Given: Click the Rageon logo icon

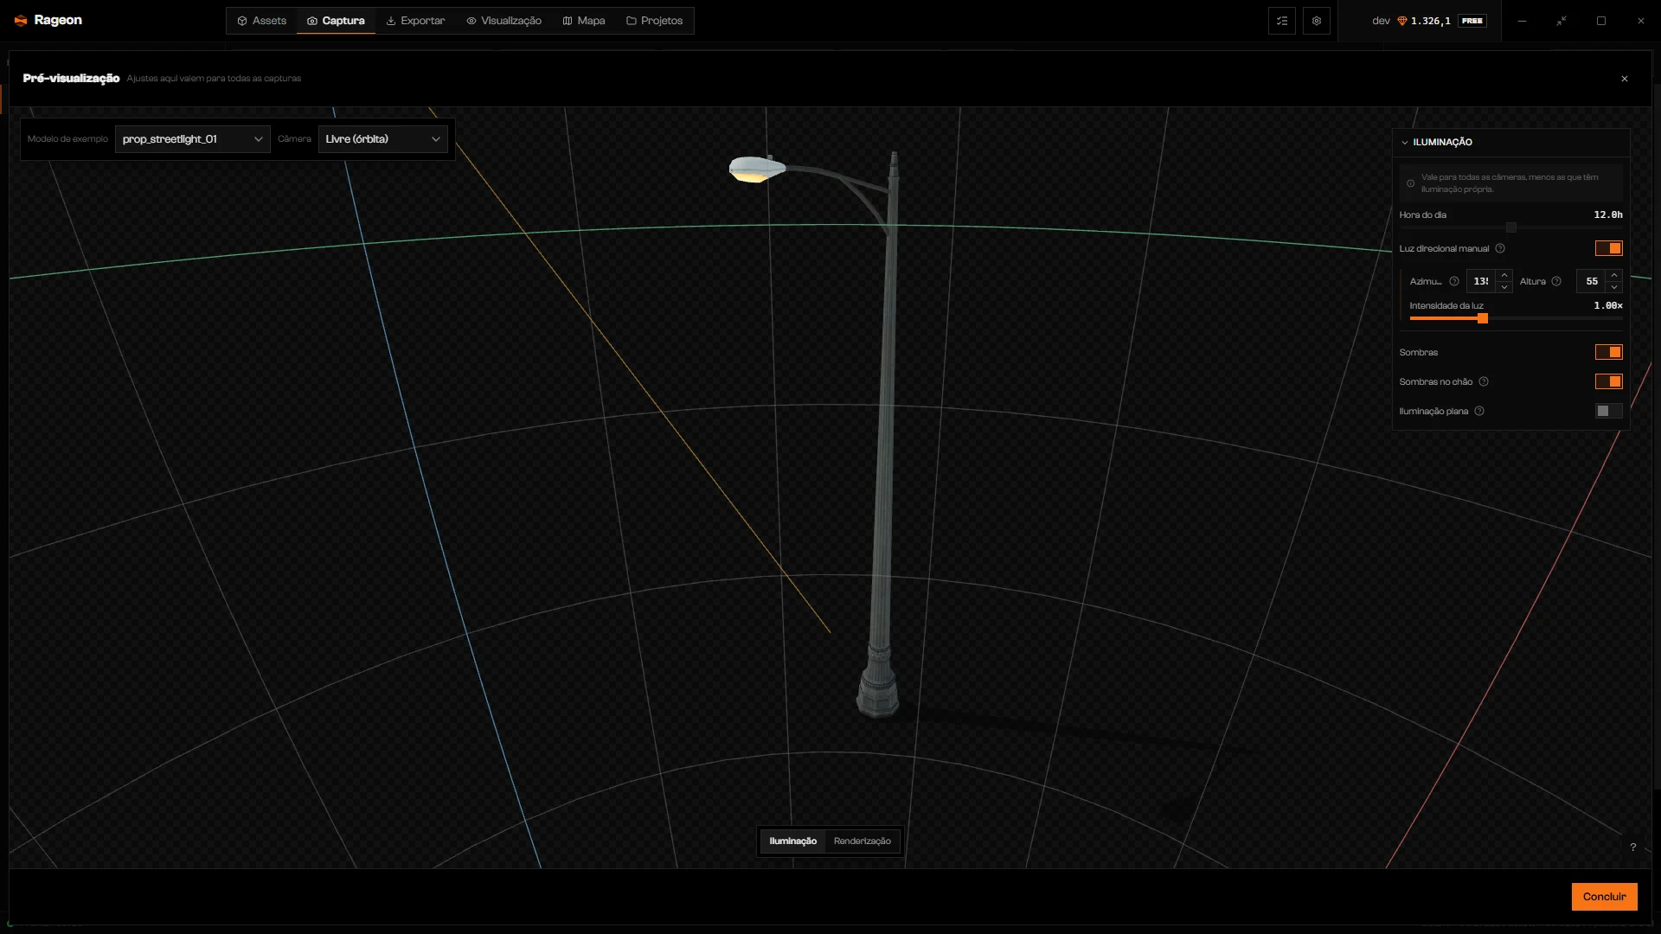Looking at the screenshot, I should [21, 21].
